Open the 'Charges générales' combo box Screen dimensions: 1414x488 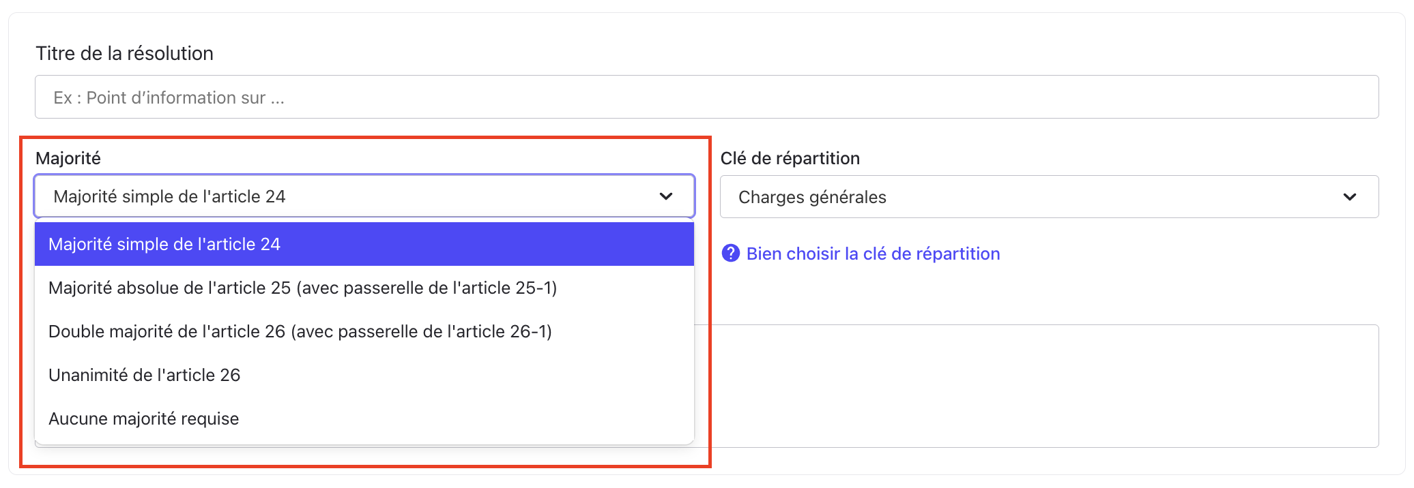(1048, 197)
